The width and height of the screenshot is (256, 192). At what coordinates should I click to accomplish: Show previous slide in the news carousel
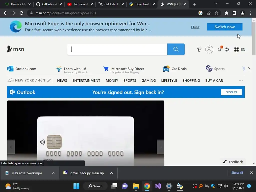point(11,147)
